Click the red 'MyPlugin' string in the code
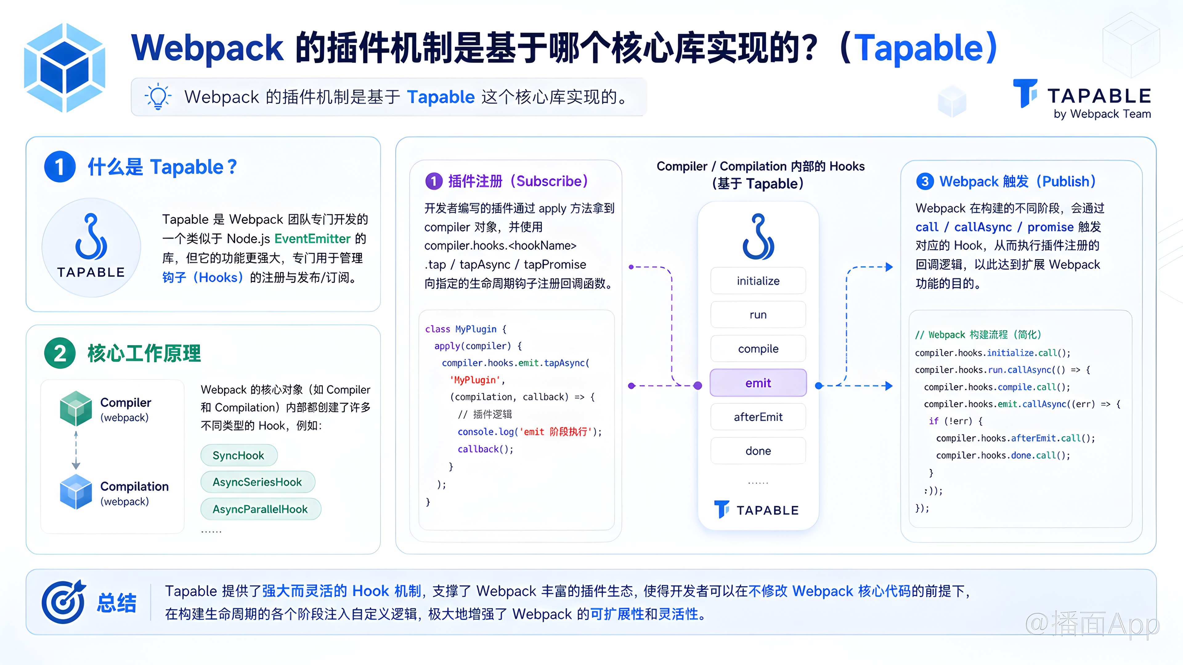Viewport: 1183px width, 665px height. pos(475,380)
